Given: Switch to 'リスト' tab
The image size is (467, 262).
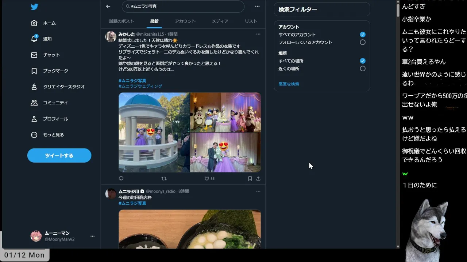Looking at the screenshot, I should coord(251,21).
